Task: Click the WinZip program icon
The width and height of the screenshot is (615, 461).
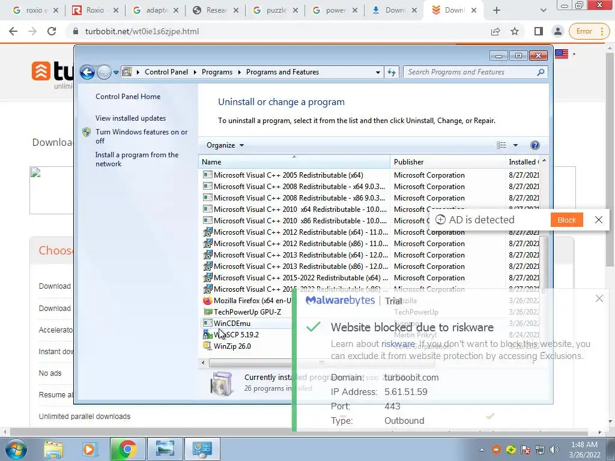Action: point(207,346)
